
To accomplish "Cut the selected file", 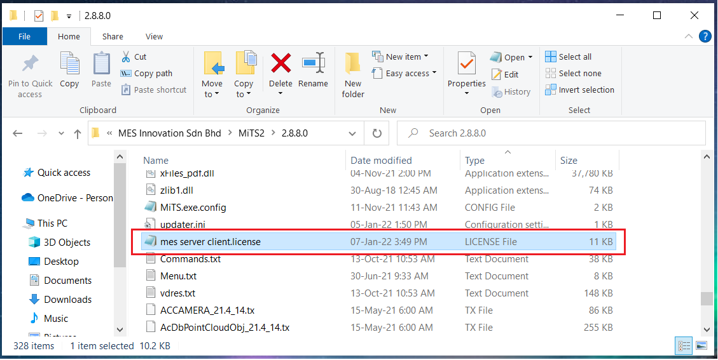I will (x=134, y=57).
